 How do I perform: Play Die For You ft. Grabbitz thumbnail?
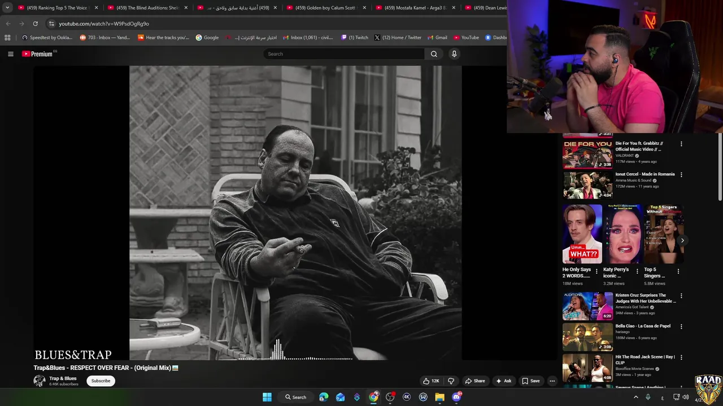pos(587,154)
